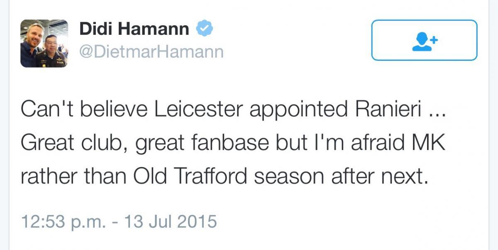Open the Didi Hamann display name
This screenshot has width=498, height=250.
[134, 29]
